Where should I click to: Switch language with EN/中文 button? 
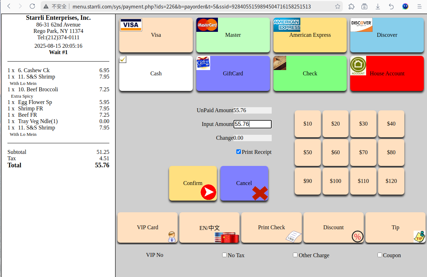[209, 227]
